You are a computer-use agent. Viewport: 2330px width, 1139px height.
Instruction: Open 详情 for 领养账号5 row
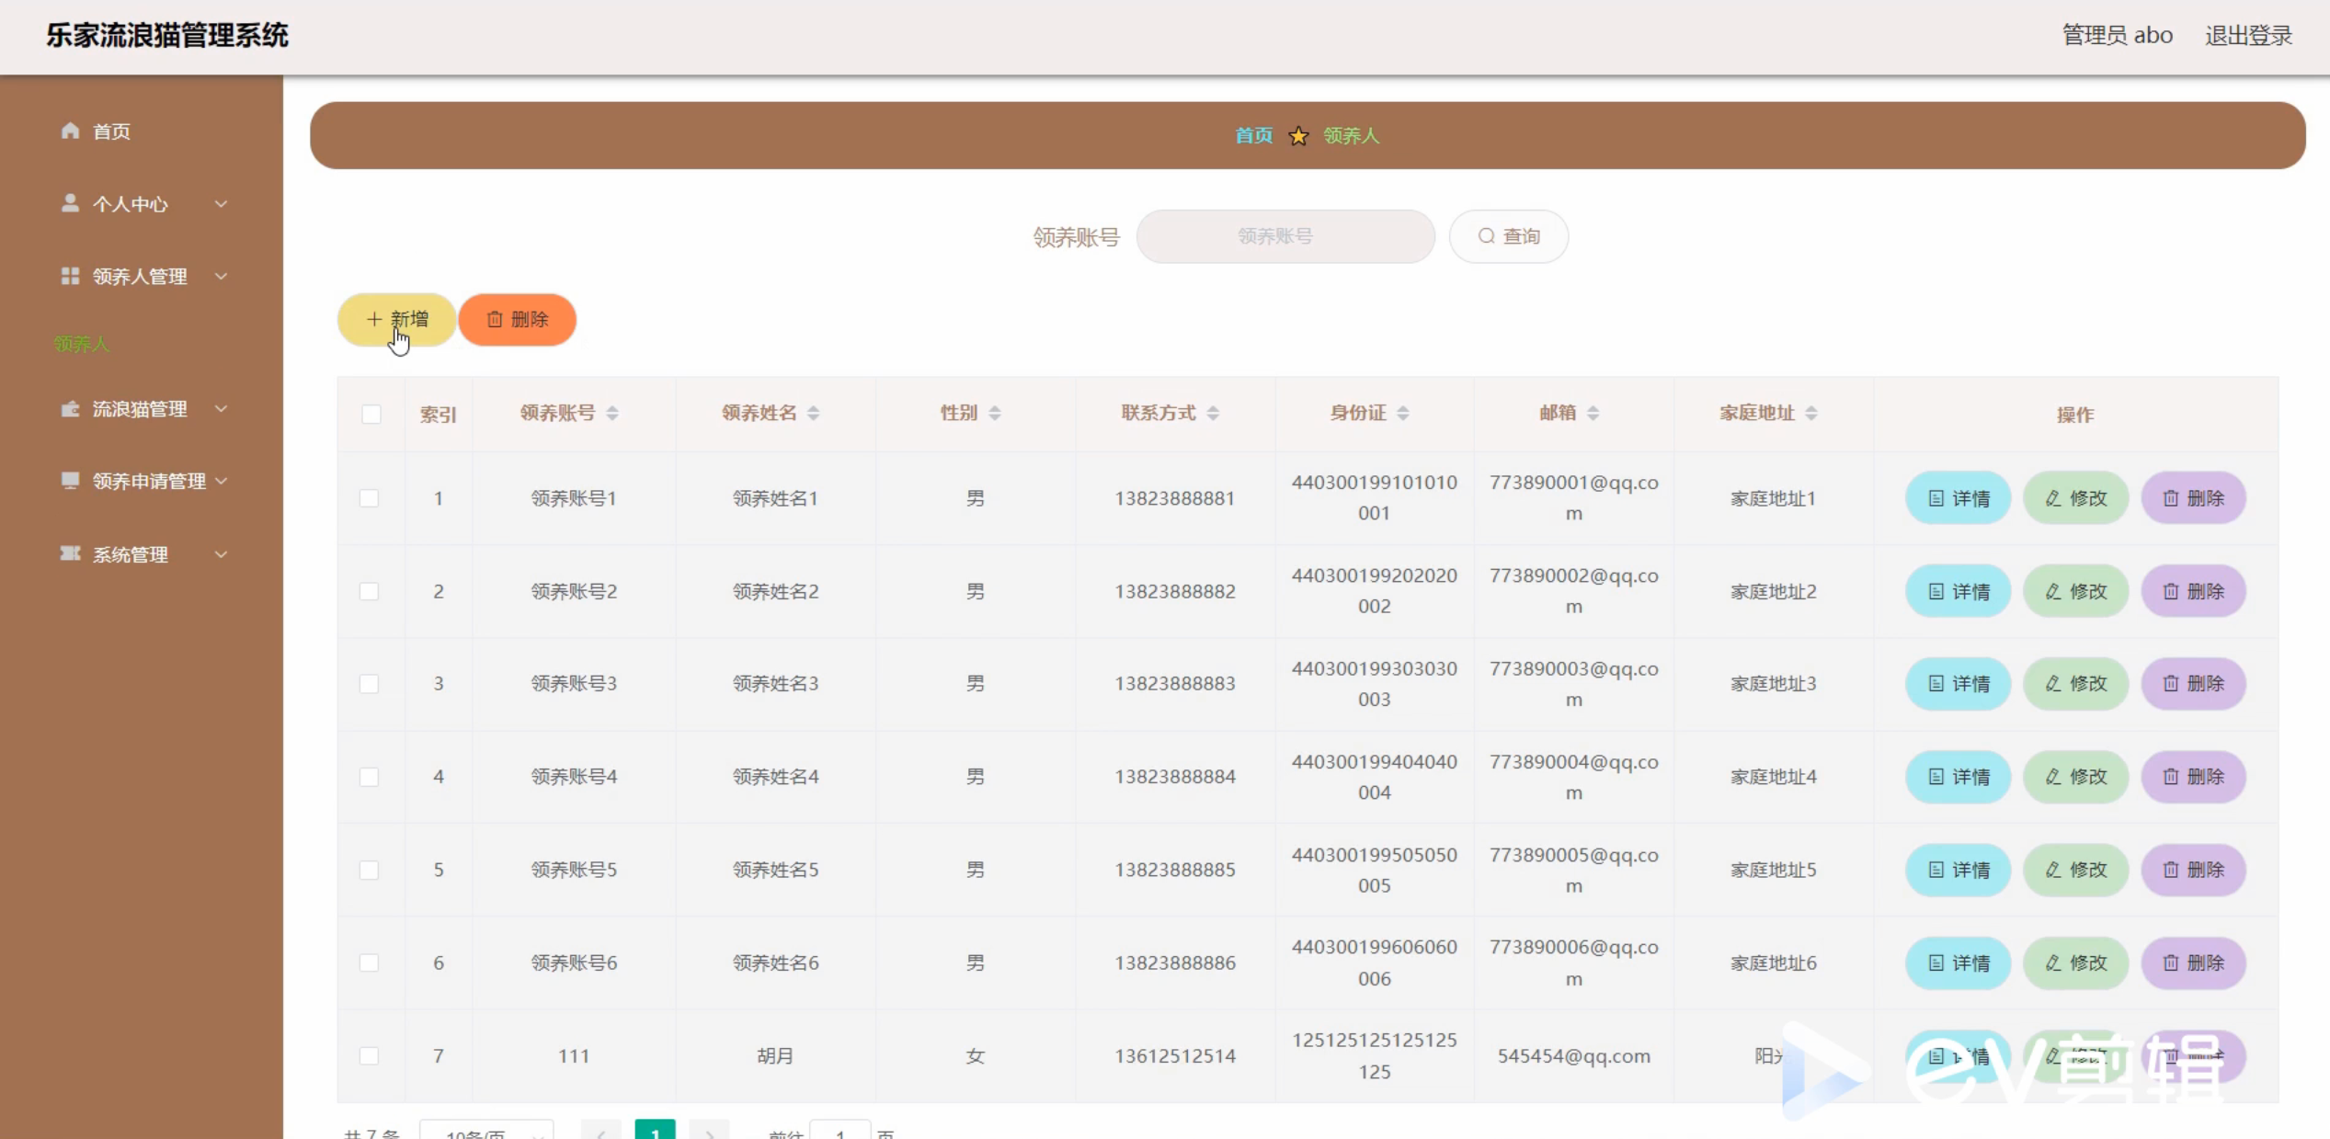(x=1958, y=870)
